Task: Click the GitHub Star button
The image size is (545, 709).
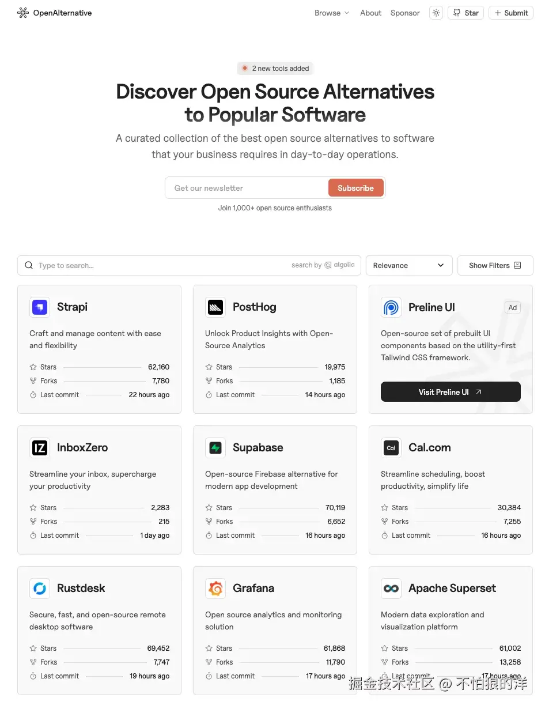Action: [x=465, y=13]
